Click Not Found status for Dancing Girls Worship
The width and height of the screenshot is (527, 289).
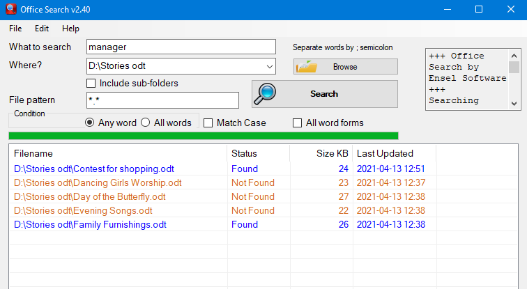tap(253, 182)
